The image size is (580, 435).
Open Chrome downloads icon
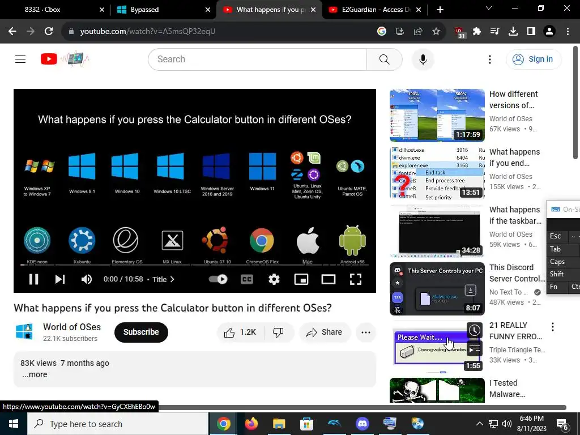tap(513, 32)
